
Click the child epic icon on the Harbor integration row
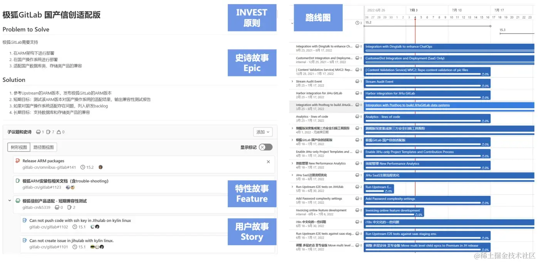pos(357,93)
